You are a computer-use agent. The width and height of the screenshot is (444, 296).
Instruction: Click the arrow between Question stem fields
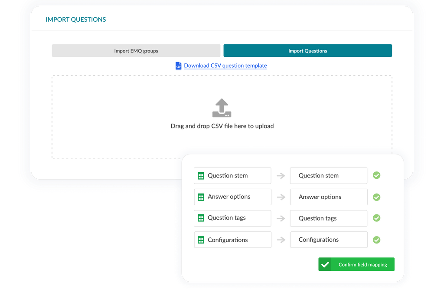click(280, 175)
